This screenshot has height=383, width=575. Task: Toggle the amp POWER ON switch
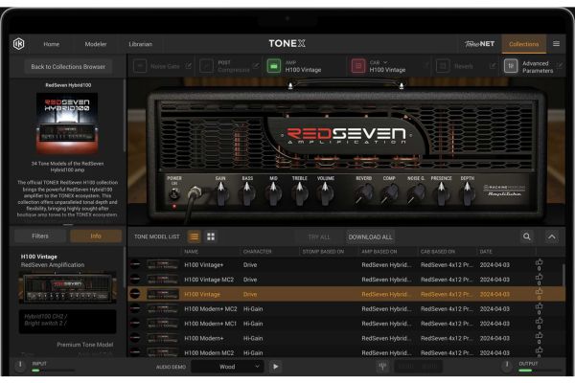173,194
